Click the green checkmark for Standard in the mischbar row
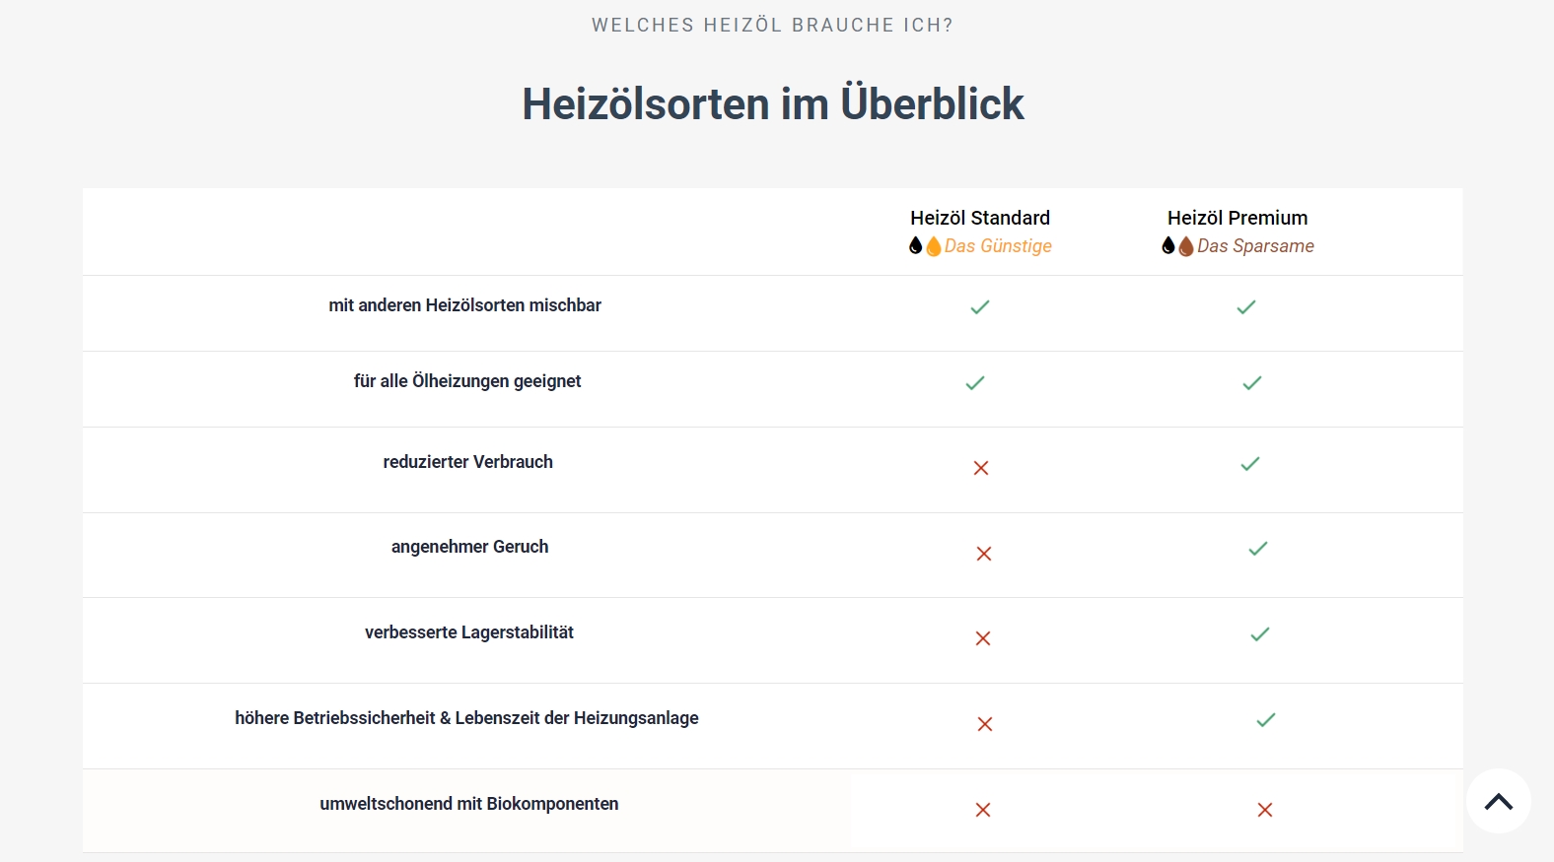The image size is (1554, 862). point(980,307)
